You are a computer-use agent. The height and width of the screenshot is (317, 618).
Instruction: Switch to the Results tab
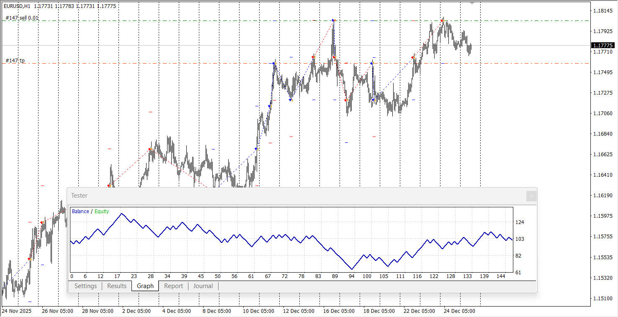coord(117,286)
